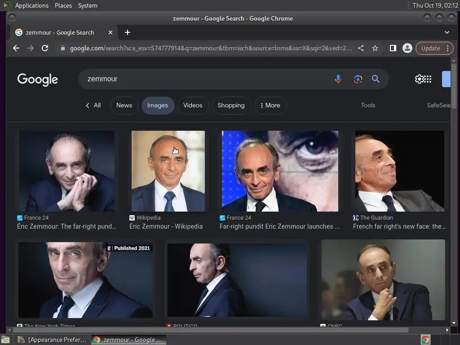Click the Wikipedia source label

145,218
